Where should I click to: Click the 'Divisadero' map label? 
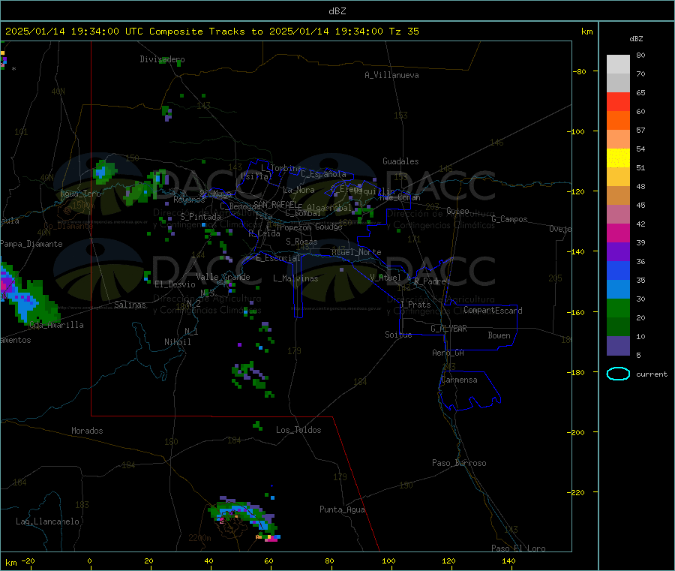tap(162, 59)
